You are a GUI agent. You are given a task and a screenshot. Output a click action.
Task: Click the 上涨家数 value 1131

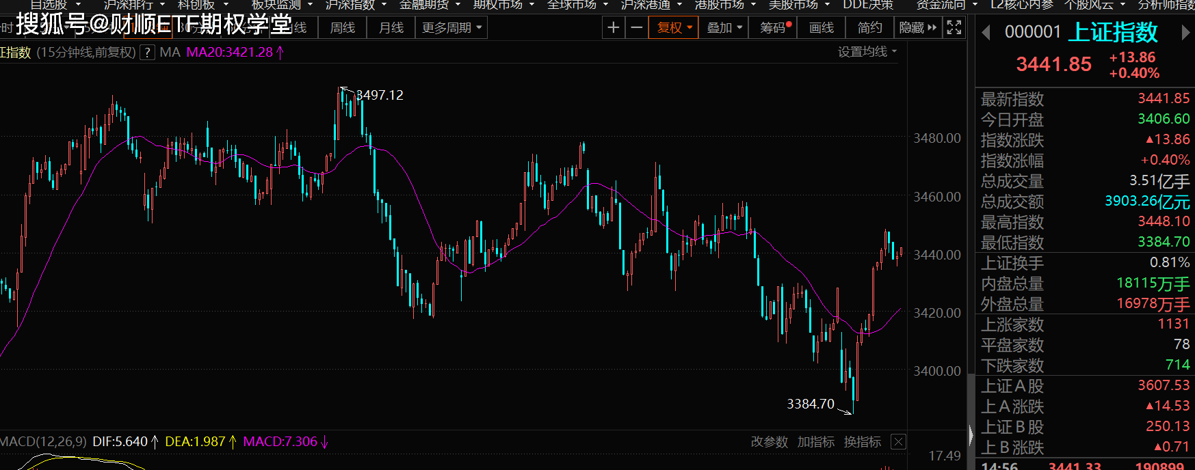tap(1174, 324)
